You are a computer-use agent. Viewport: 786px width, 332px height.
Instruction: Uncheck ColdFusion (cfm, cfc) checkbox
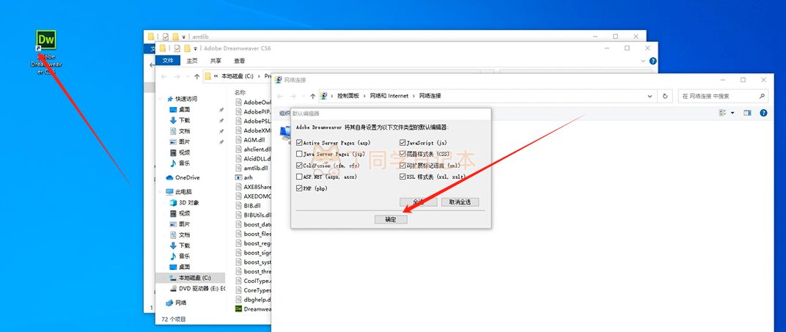pos(299,166)
